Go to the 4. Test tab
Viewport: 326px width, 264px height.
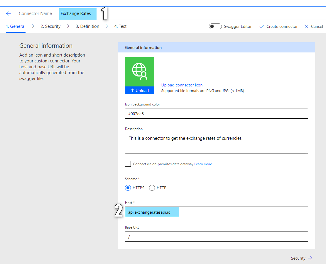point(120,26)
